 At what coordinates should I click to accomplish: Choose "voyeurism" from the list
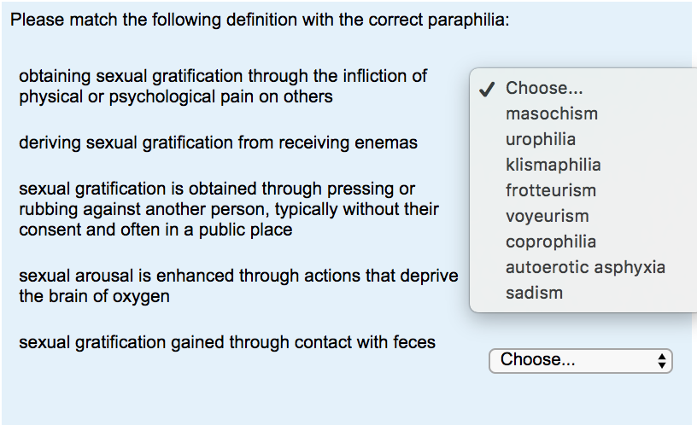(x=547, y=216)
